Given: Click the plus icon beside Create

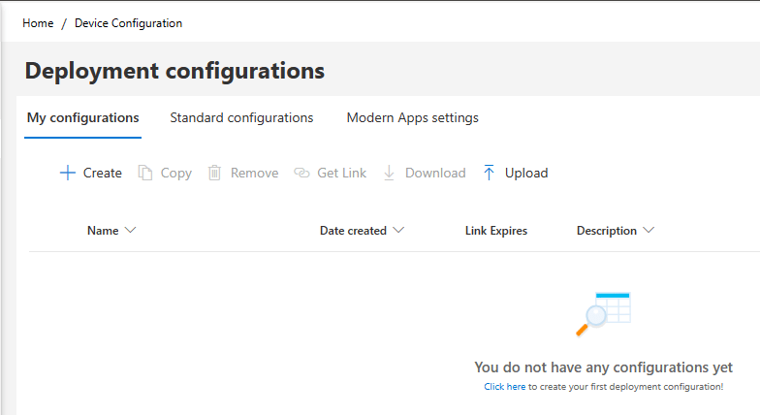Looking at the screenshot, I should tap(67, 173).
